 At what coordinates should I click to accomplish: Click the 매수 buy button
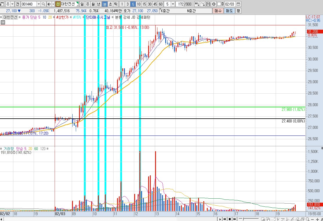point(218,11)
